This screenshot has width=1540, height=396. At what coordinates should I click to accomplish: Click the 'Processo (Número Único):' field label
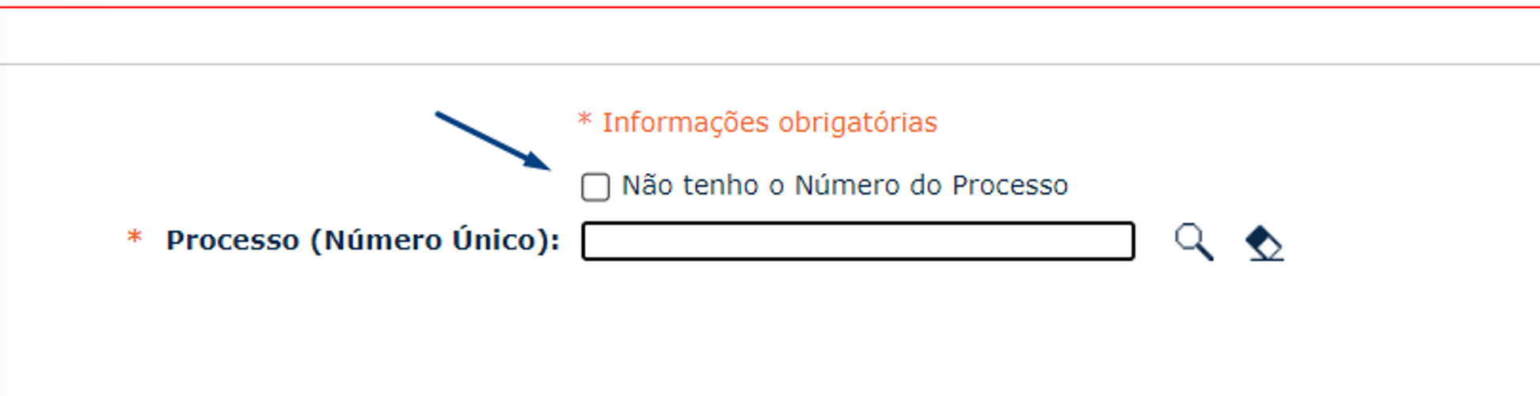(363, 240)
